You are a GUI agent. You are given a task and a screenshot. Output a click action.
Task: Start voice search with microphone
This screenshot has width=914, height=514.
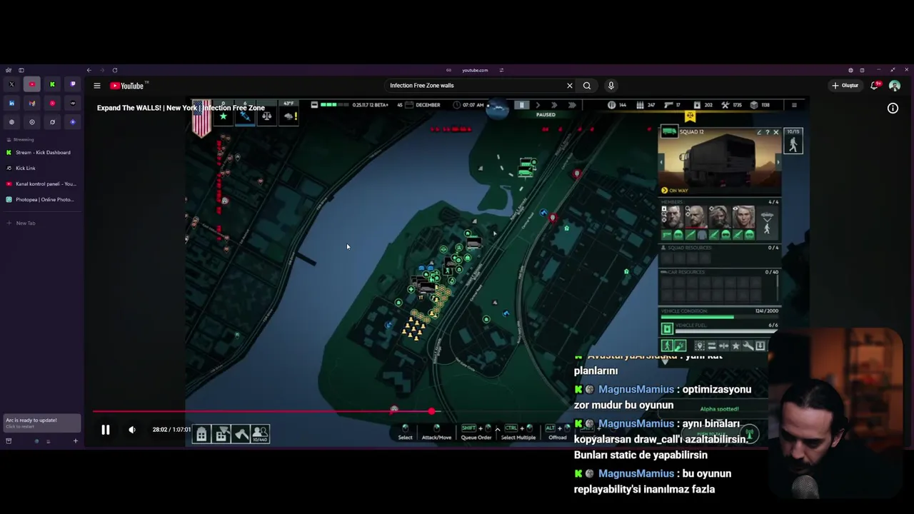[x=611, y=86]
